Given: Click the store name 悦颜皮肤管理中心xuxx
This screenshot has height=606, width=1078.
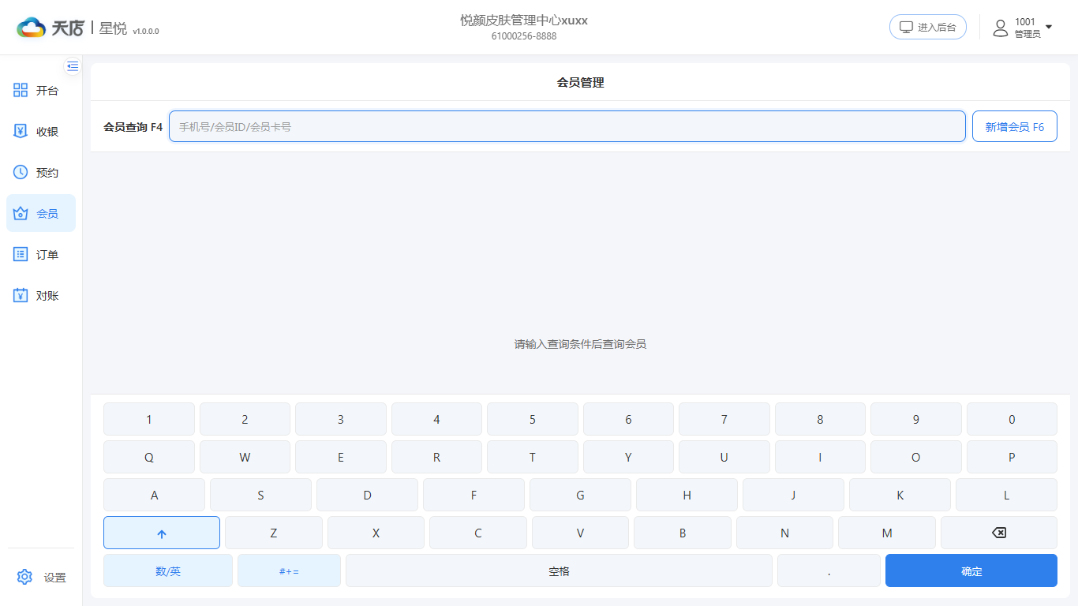Looking at the screenshot, I should pos(524,21).
